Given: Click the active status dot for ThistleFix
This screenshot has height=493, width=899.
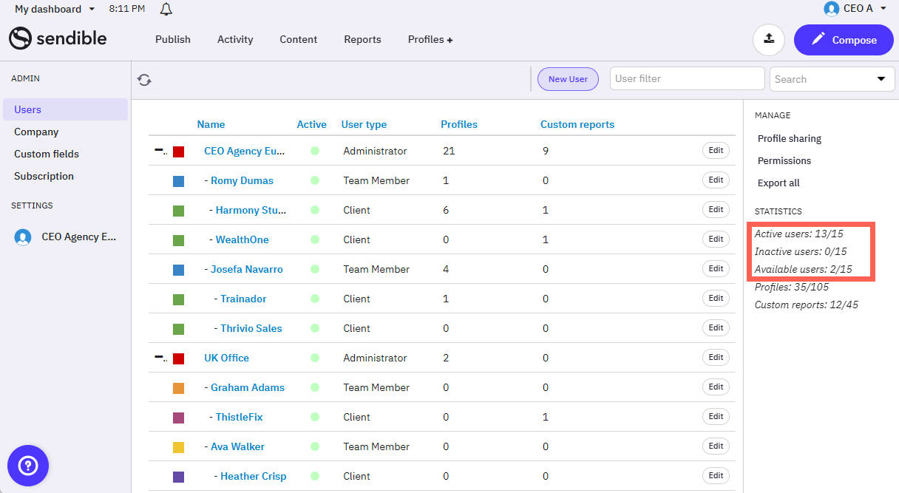Looking at the screenshot, I should (315, 417).
